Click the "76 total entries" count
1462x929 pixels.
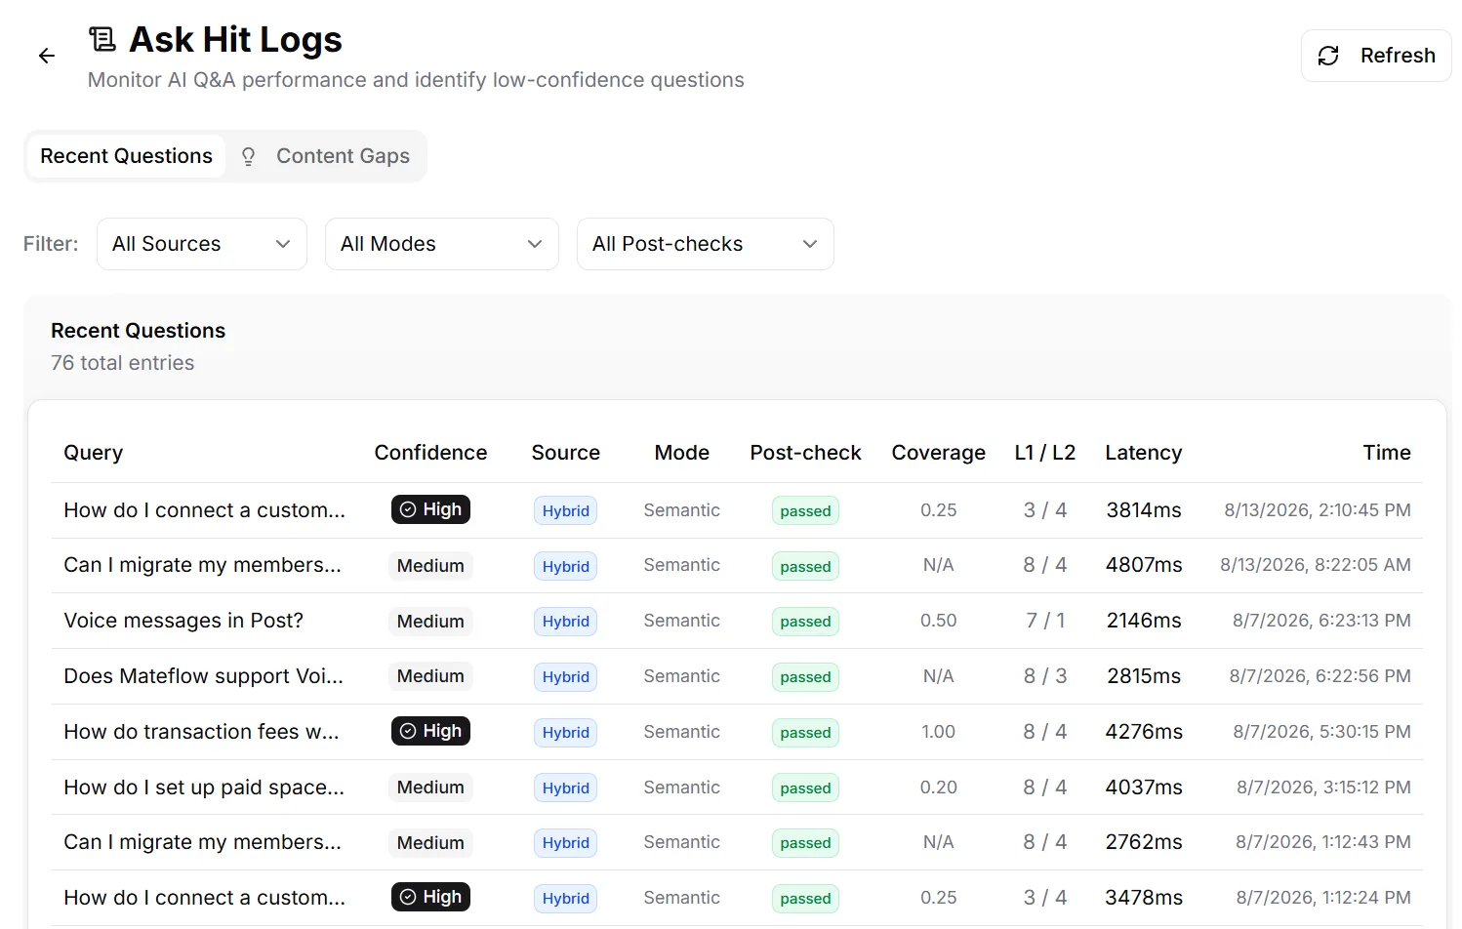click(123, 363)
